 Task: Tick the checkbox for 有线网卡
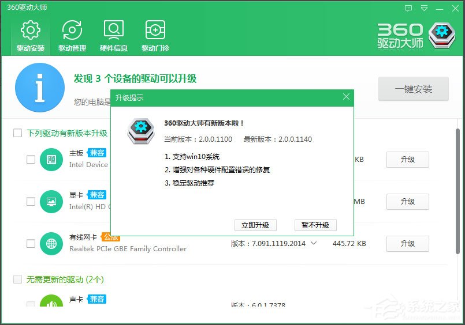coord(31,244)
